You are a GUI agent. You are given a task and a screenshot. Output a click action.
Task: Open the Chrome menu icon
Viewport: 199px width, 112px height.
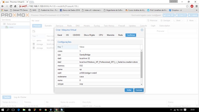197,6
